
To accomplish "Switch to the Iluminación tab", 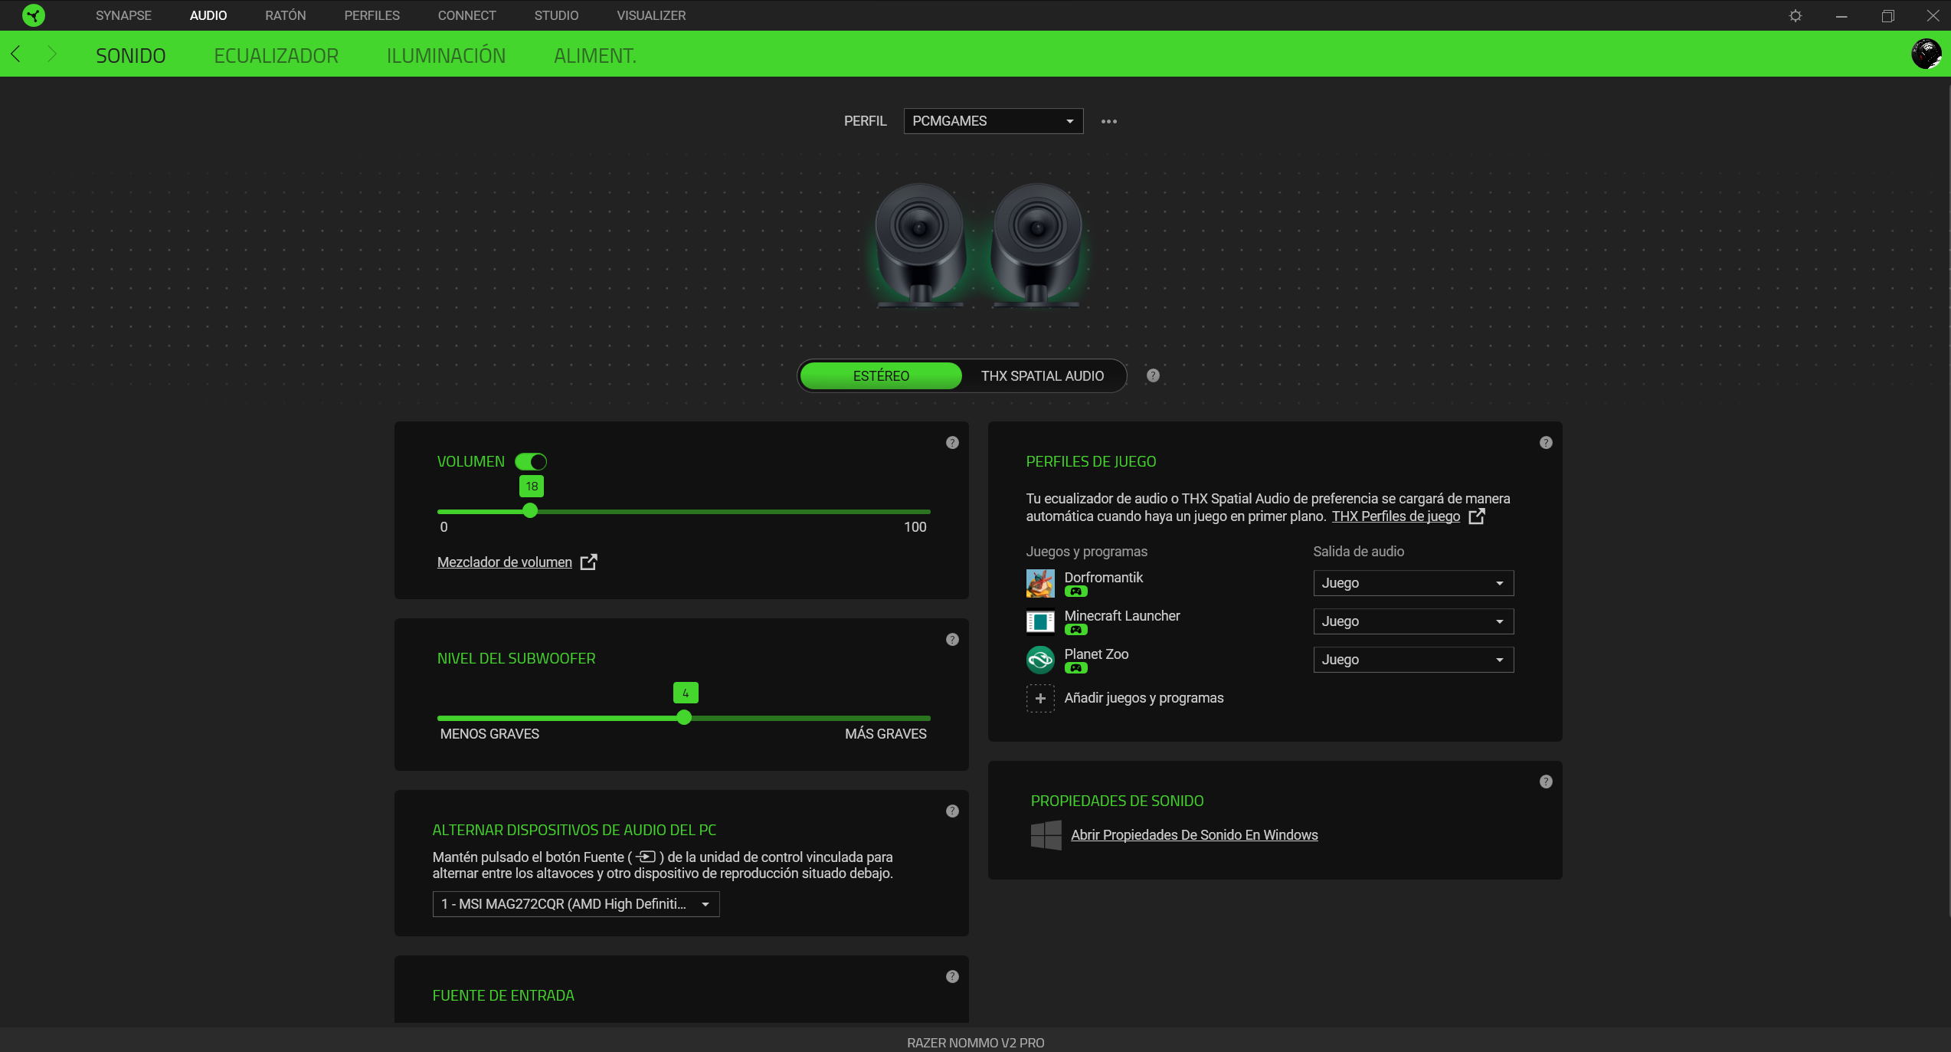I will (446, 55).
